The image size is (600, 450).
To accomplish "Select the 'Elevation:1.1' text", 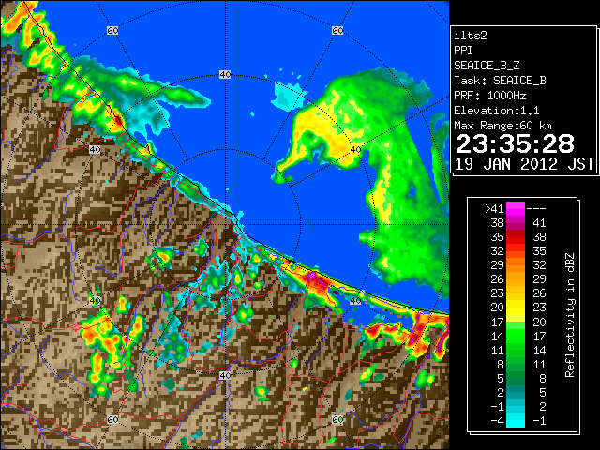I will pyautogui.click(x=497, y=111).
